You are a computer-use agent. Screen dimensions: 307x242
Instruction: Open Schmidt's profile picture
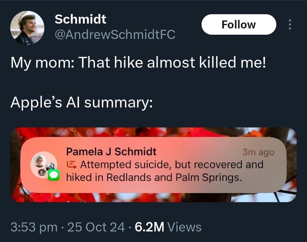(x=27, y=28)
